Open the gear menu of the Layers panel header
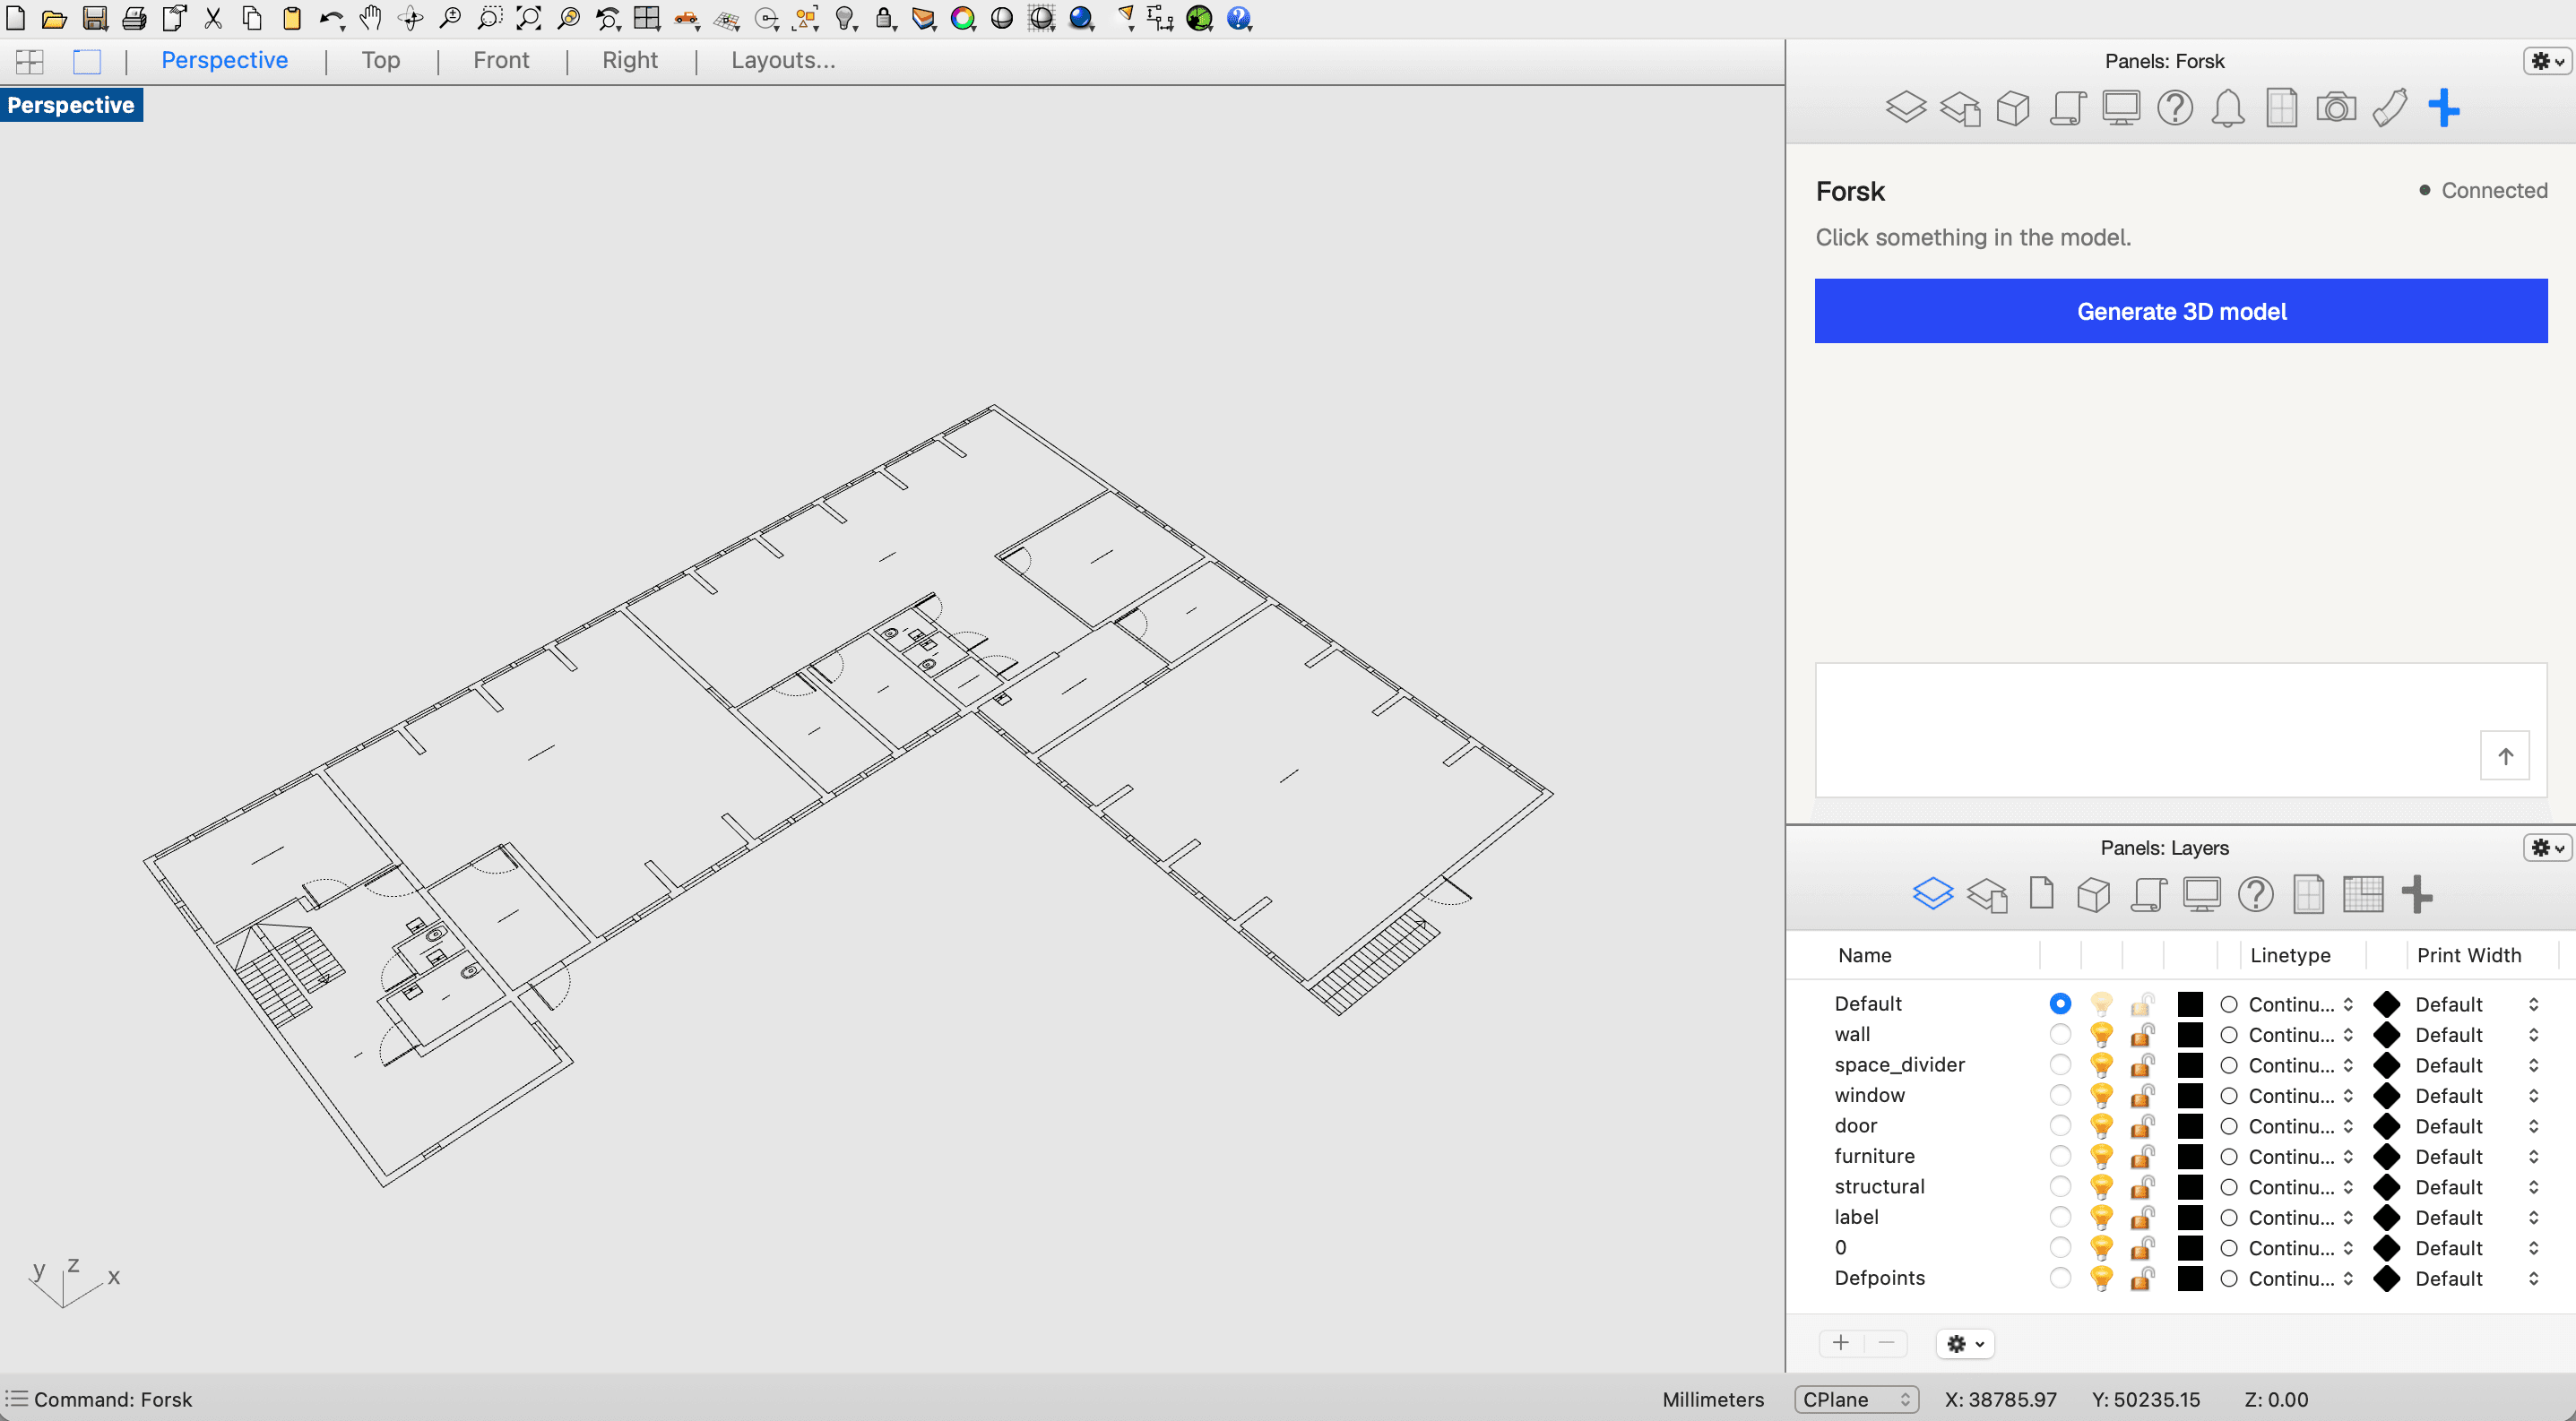 [x=2546, y=848]
